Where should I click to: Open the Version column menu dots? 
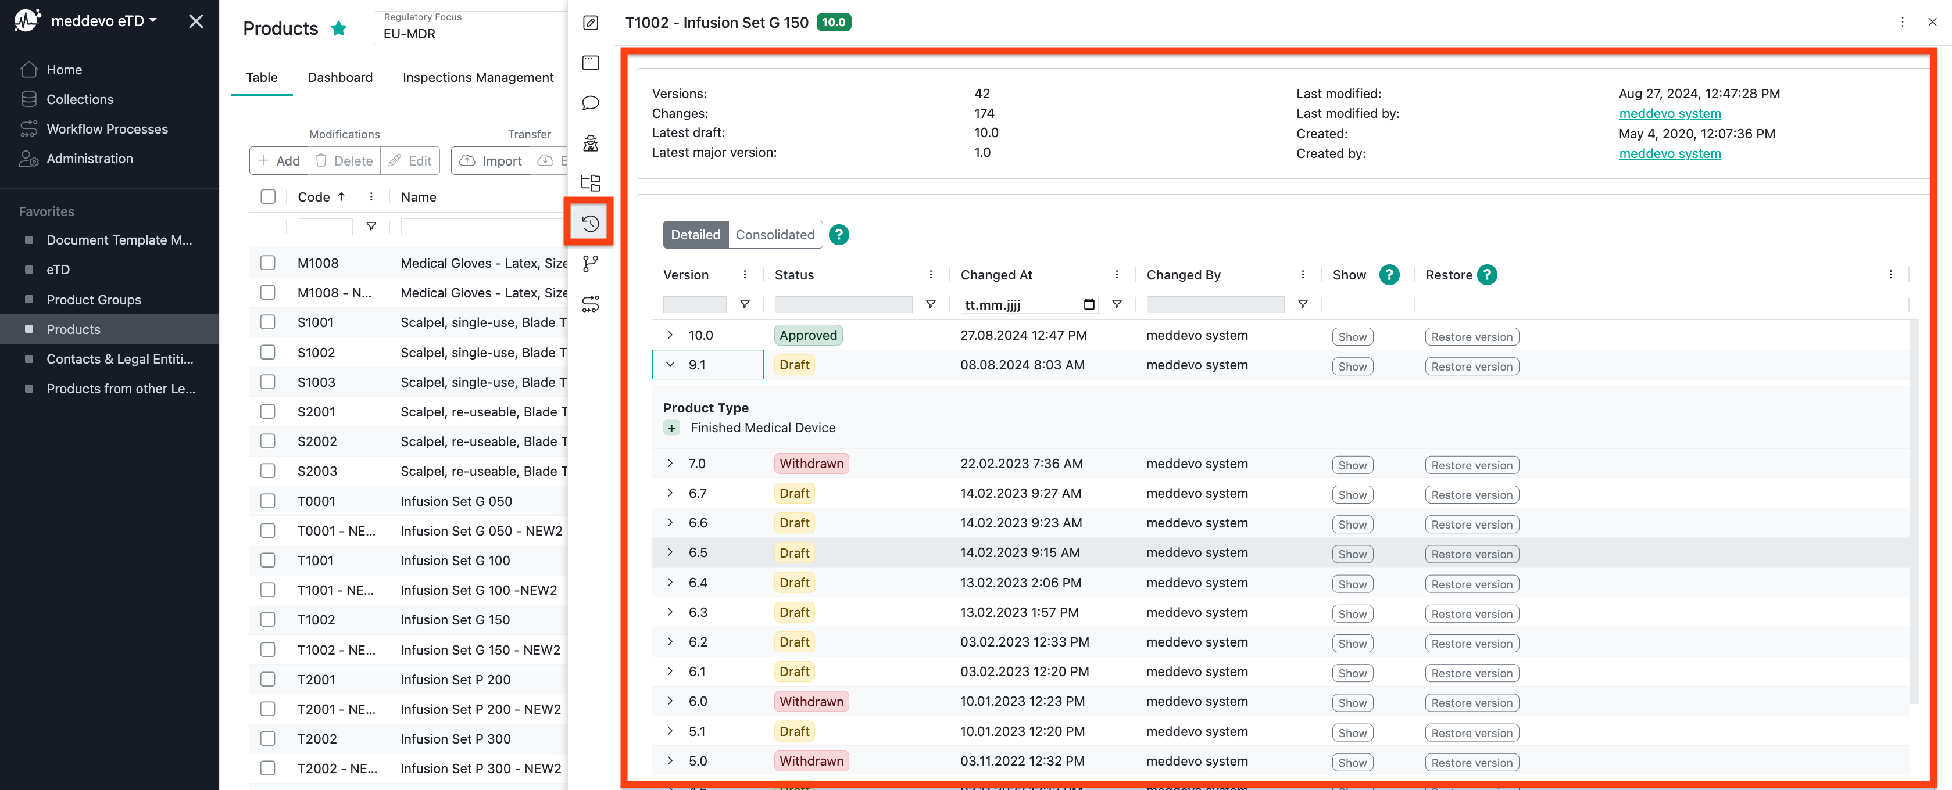pos(745,275)
